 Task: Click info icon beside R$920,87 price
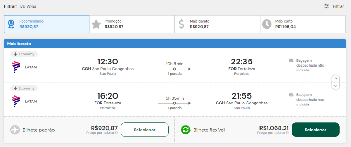coord(116,133)
